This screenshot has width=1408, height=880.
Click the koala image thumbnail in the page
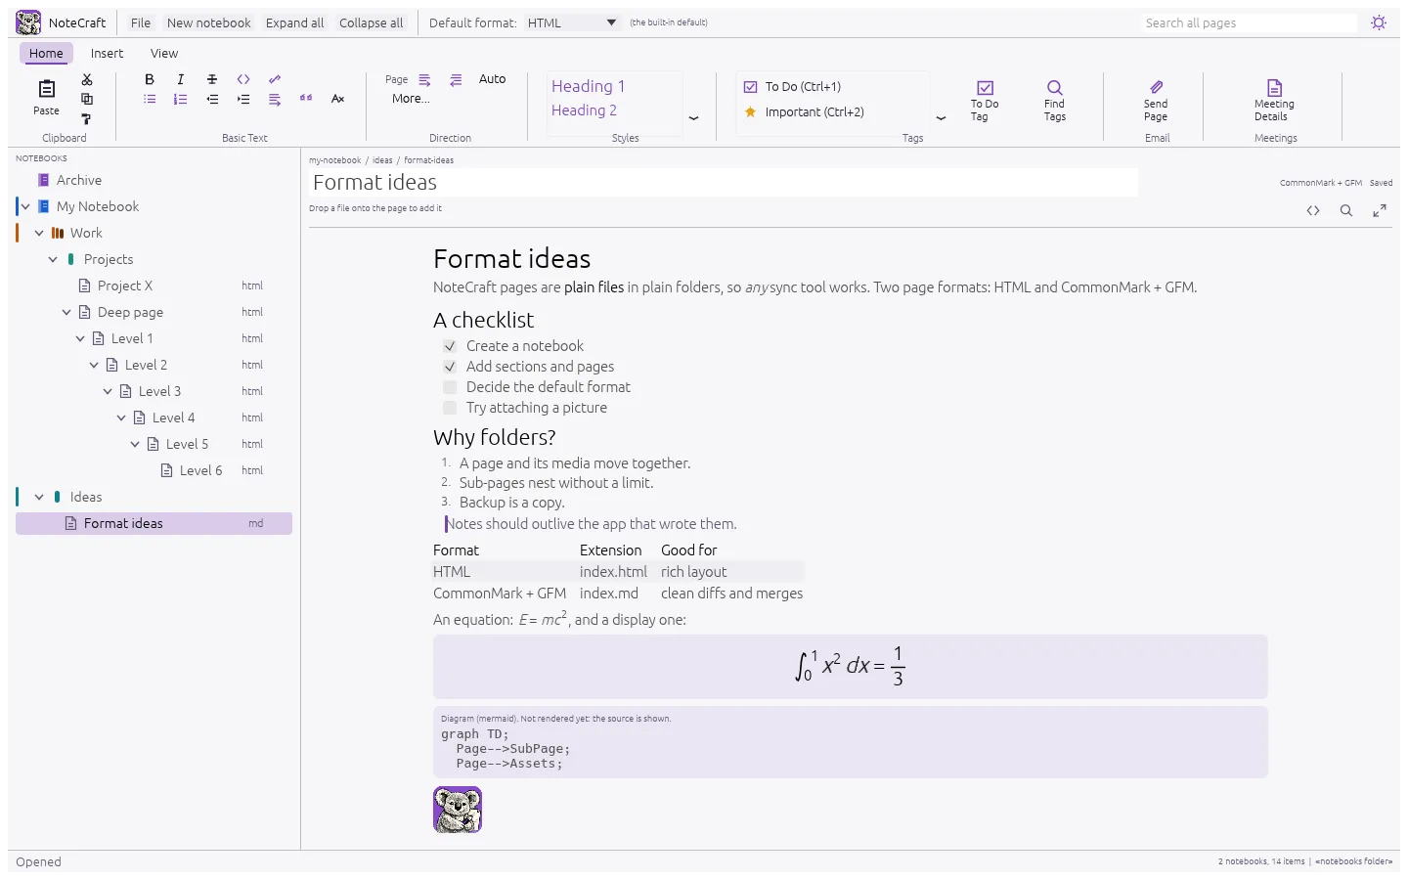[458, 810]
